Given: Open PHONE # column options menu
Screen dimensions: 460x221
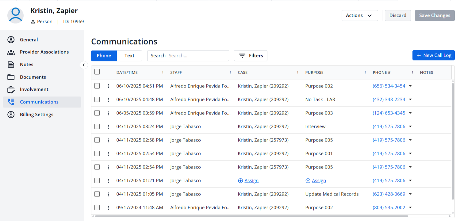Looking at the screenshot, I should coord(412,73).
